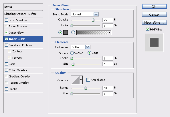Enable the Bevel and Emboss checkbox
The width and height of the screenshot is (170, 117).
pos(6,45)
